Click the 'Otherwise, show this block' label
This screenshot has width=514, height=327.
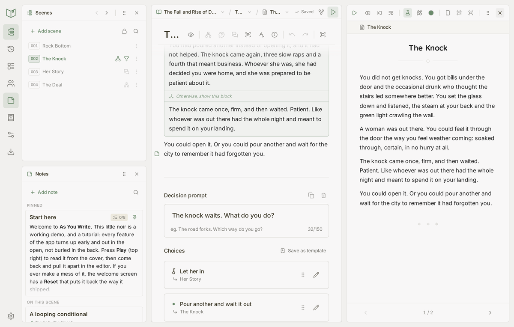pos(204,96)
